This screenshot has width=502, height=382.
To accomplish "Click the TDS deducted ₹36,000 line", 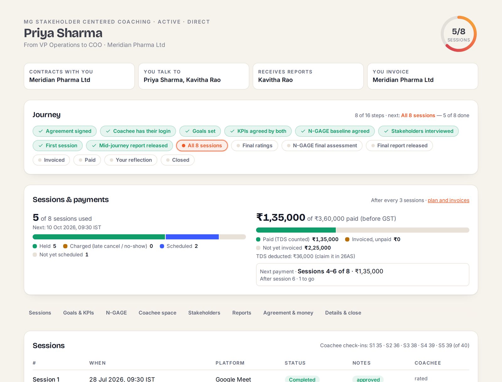I will [306, 256].
